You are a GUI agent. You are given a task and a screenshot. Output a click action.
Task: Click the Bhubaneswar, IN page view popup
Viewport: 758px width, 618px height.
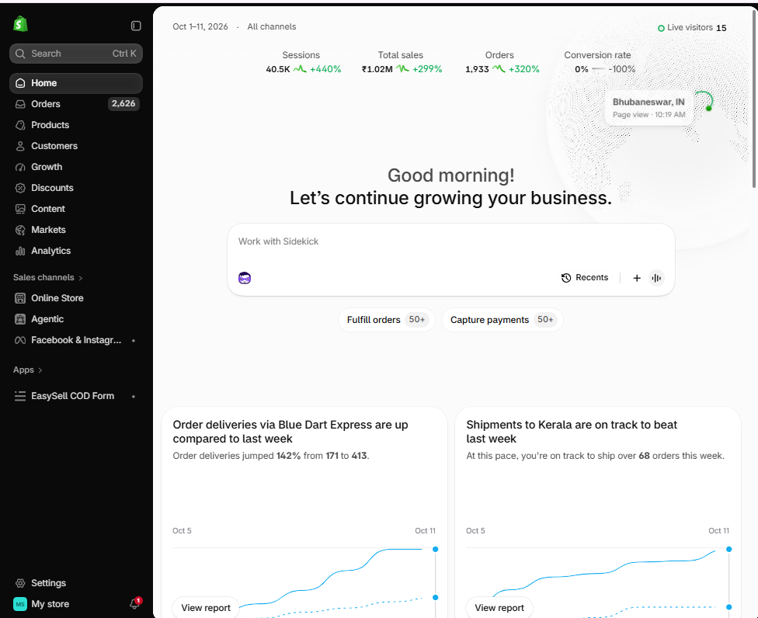(648, 108)
